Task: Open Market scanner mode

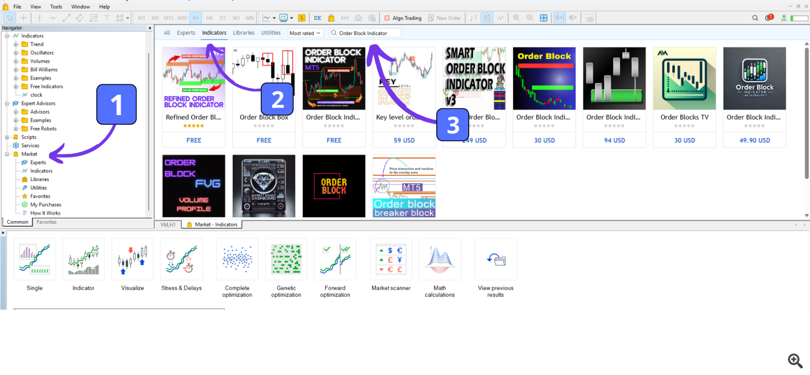Action: (391, 266)
